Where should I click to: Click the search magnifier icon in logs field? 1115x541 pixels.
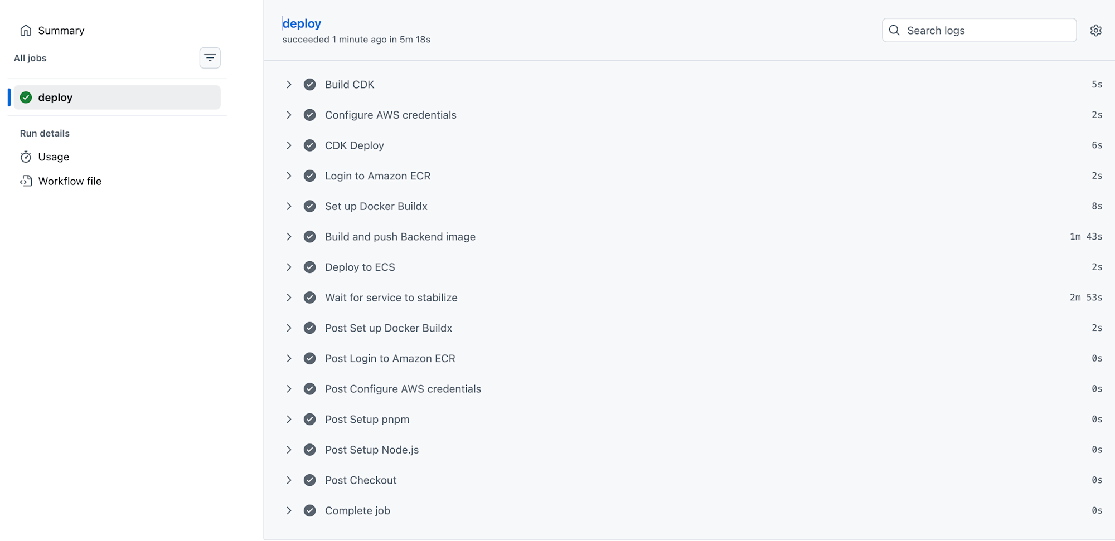894,31
